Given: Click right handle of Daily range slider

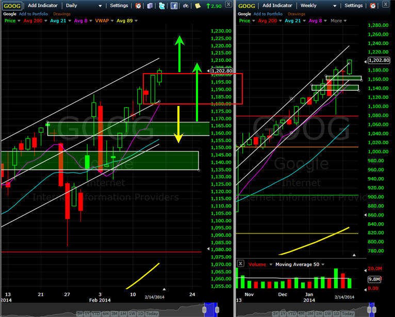Looking at the screenshot, I should click(217, 310).
